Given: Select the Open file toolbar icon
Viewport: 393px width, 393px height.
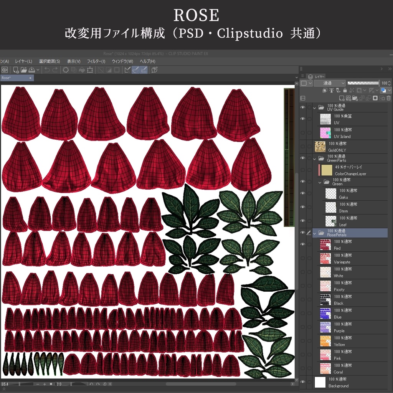Looking at the screenshot, I should (24, 69).
